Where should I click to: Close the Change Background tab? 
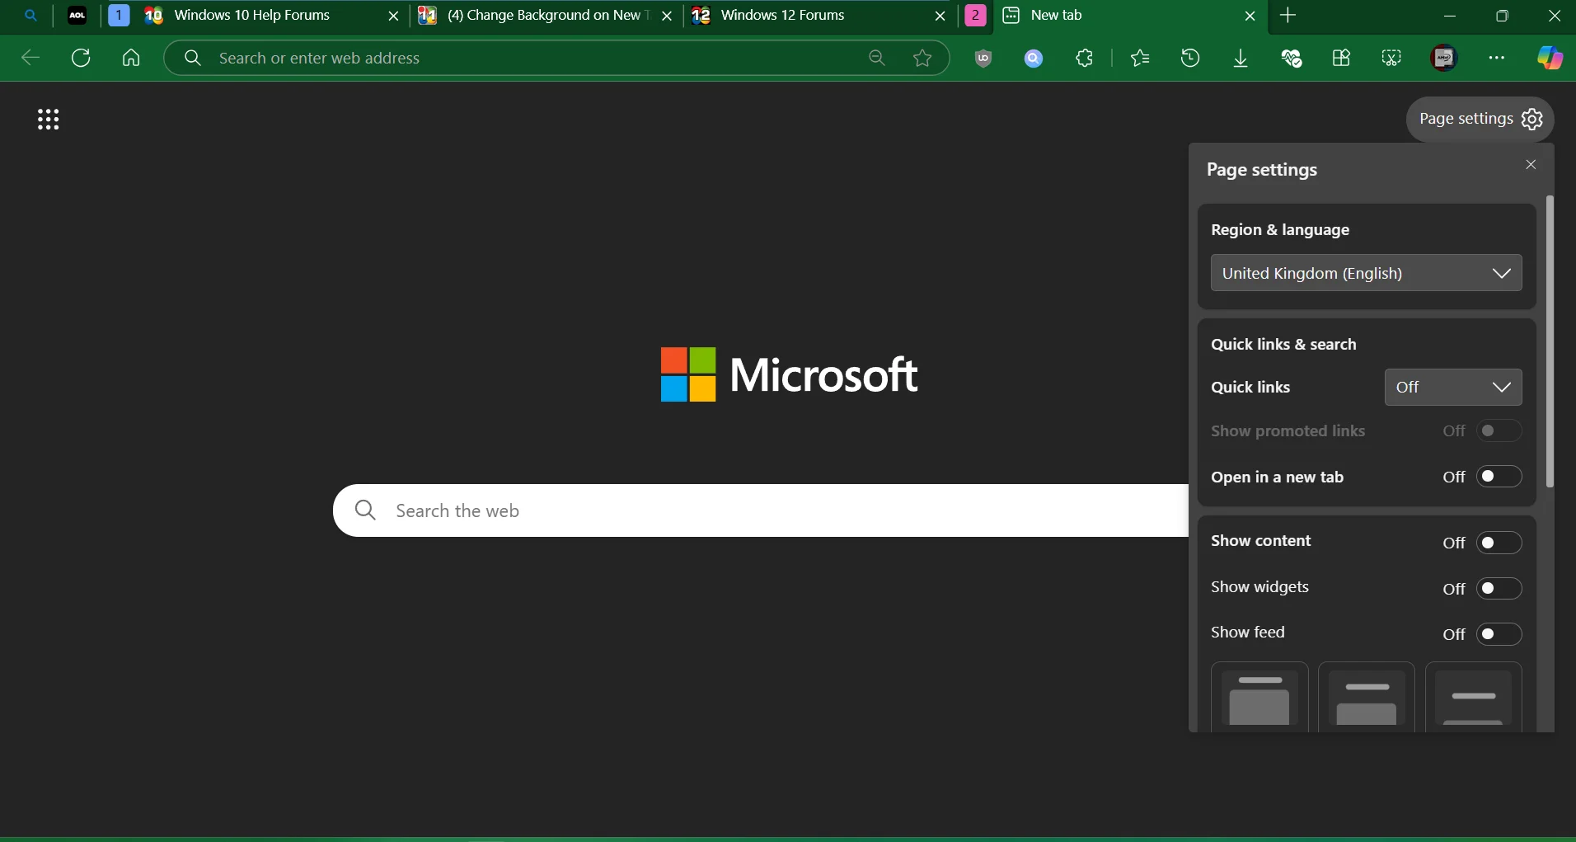[x=668, y=16]
